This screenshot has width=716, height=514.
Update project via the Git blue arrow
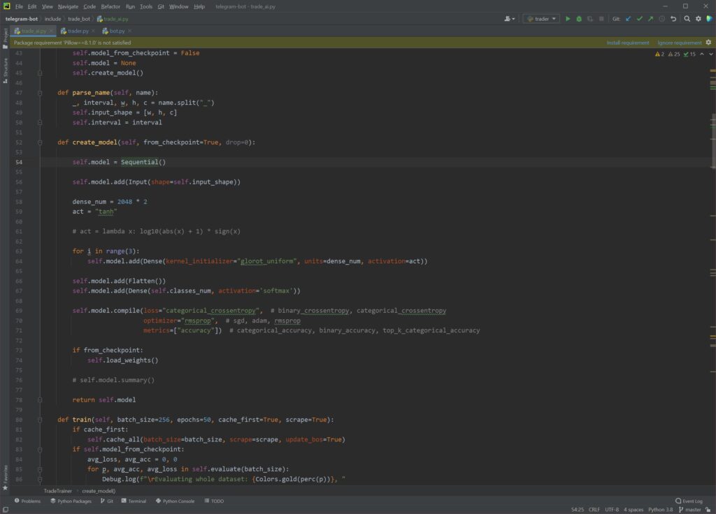629,19
